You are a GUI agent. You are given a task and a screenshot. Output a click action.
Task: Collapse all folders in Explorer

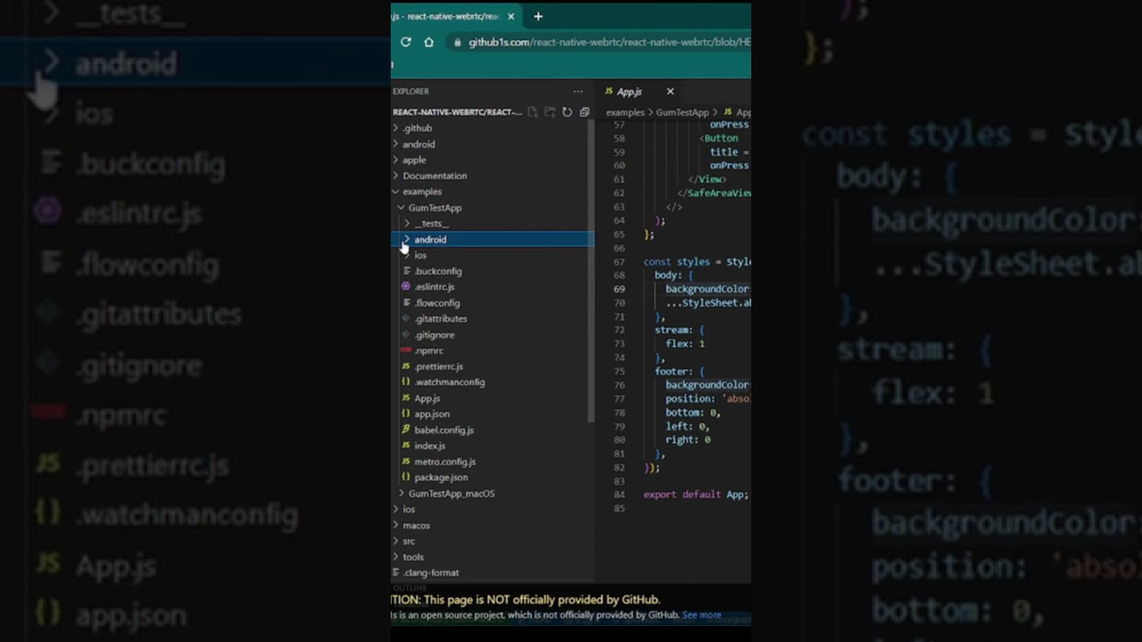(584, 112)
